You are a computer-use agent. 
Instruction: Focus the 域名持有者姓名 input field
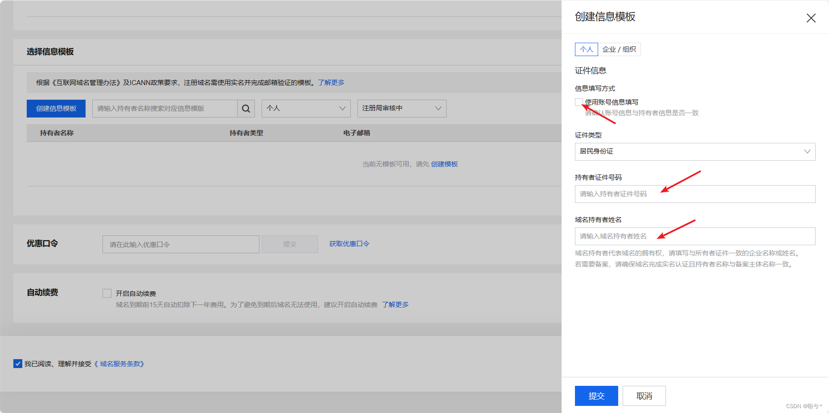[695, 236]
